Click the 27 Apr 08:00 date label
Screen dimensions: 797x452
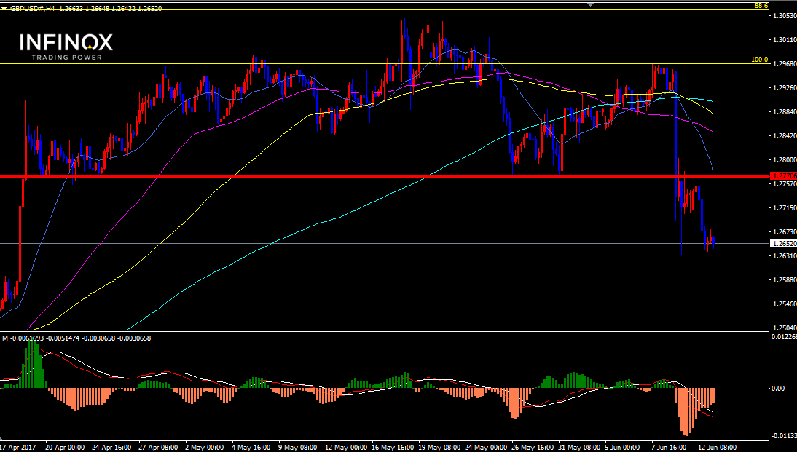[x=158, y=448]
